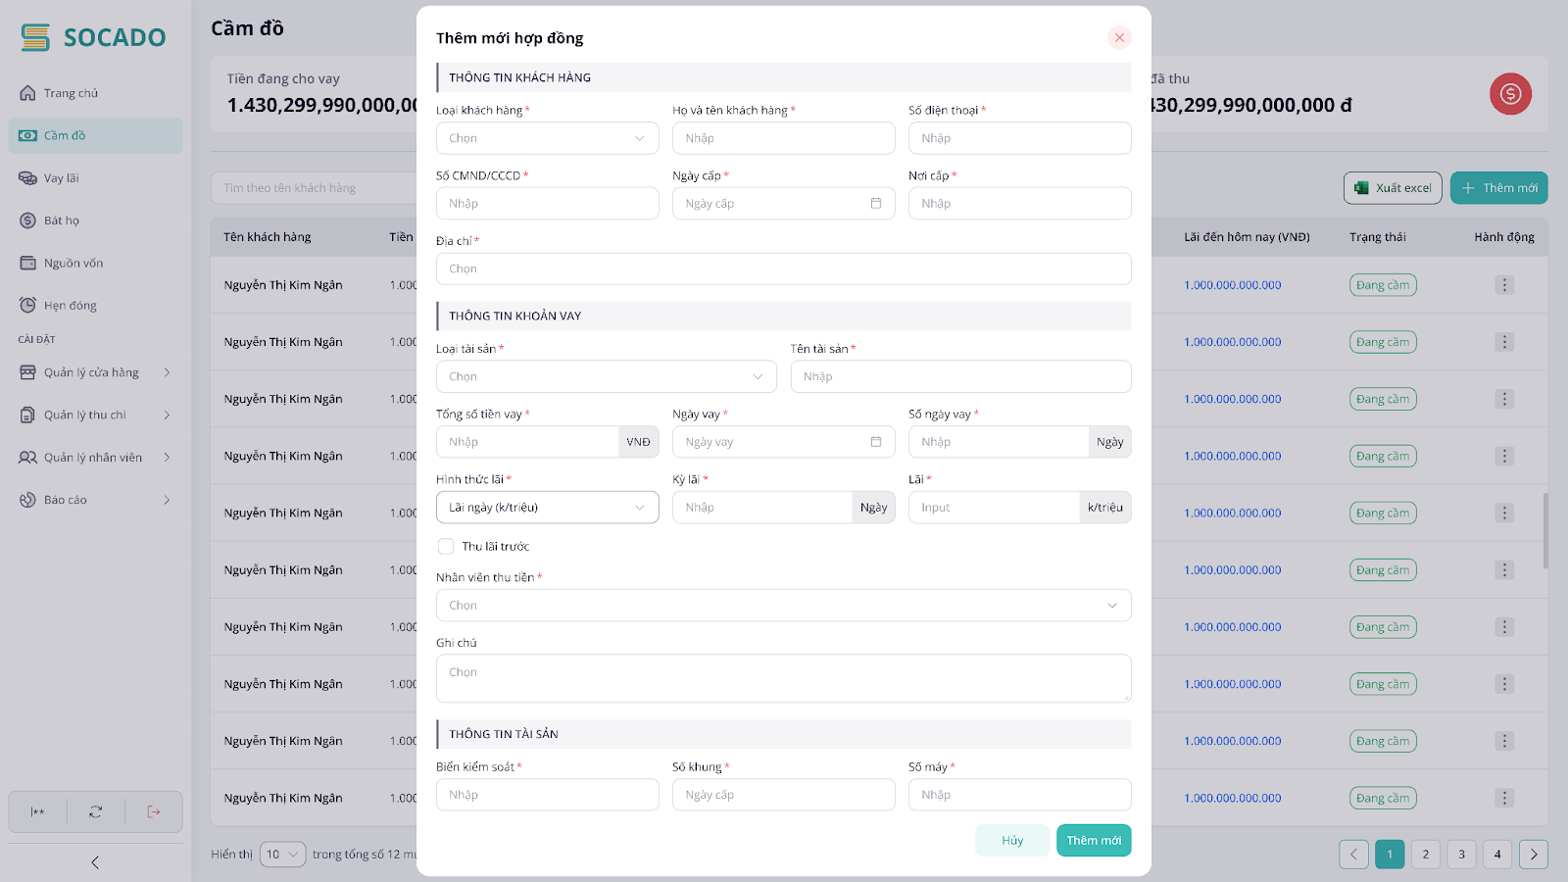Select the Nhân viên thu tiền dropdown
Viewport: 1568px width, 882px height.
(783, 606)
